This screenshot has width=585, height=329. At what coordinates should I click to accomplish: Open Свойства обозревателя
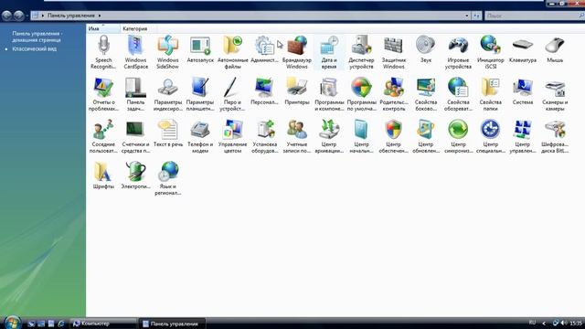tap(458, 94)
